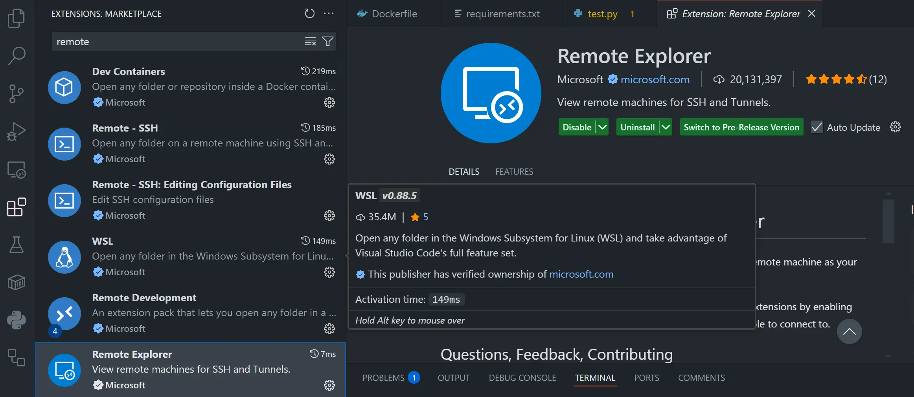Select Dev Containers extension in list

pos(191,87)
